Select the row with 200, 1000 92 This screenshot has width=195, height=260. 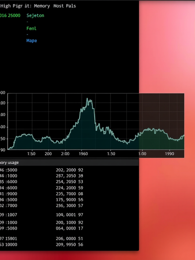click(x=69, y=223)
